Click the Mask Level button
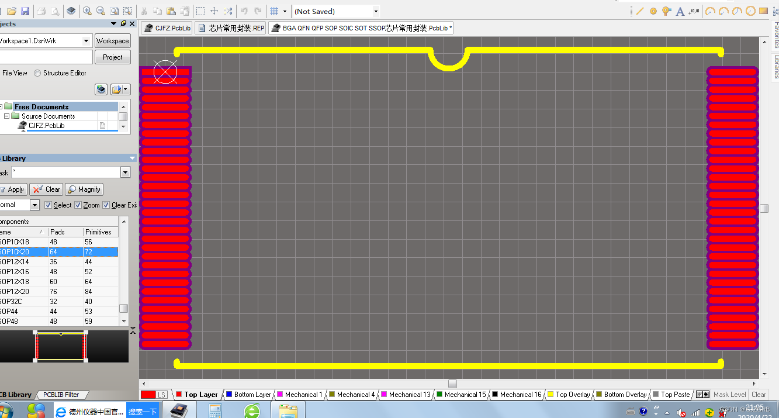 coord(729,395)
